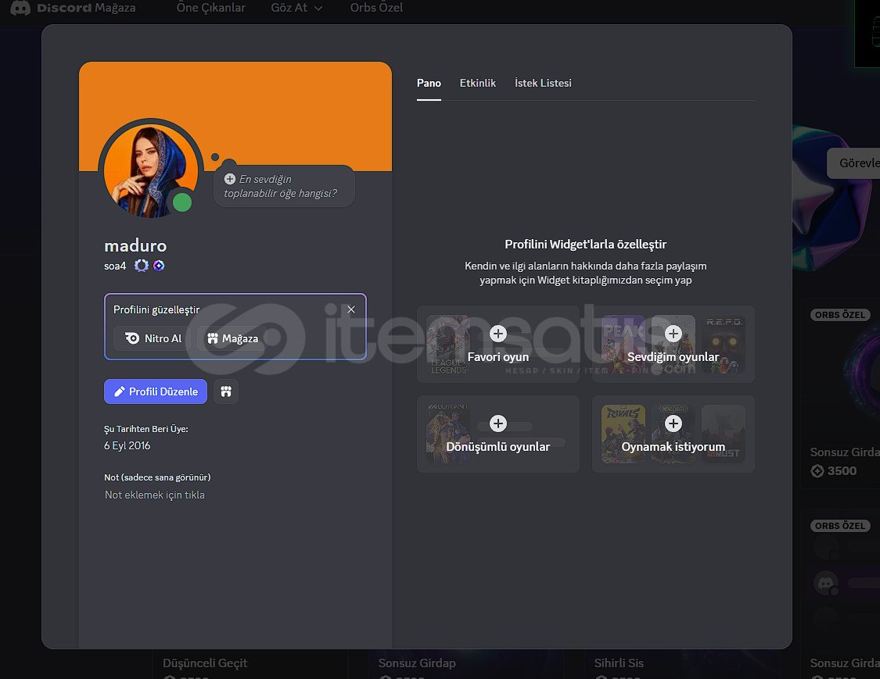Image resolution: width=880 pixels, height=679 pixels.
Task: Click the username text maduro
Action: point(135,245)
